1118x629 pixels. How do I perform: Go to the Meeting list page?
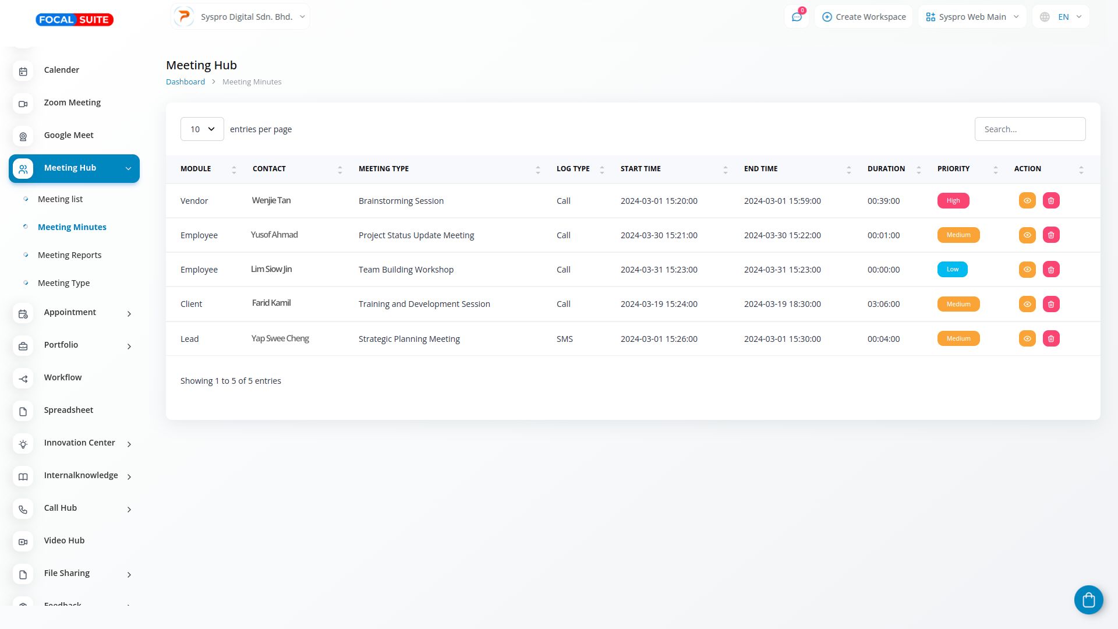pyautogui.click(x=60, y=199)
